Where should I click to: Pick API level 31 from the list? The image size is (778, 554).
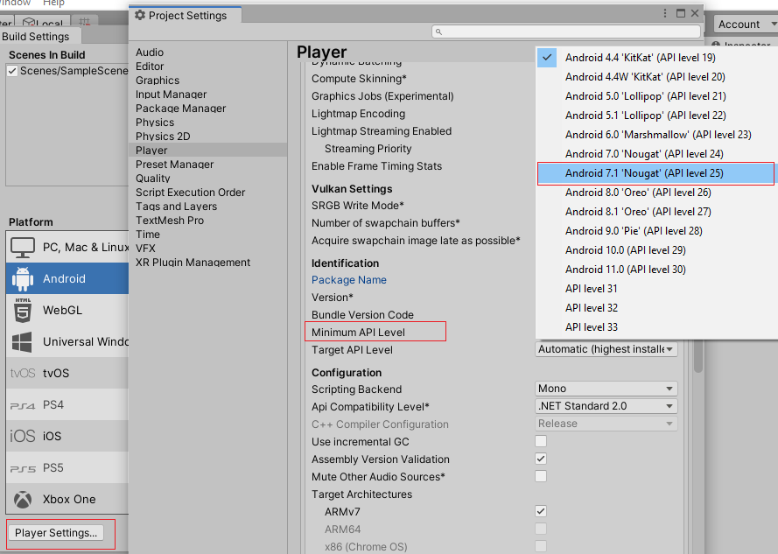click(x=657, y=289)
